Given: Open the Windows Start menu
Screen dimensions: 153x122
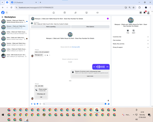Looking at the screenshot, I should coord(3,115).
